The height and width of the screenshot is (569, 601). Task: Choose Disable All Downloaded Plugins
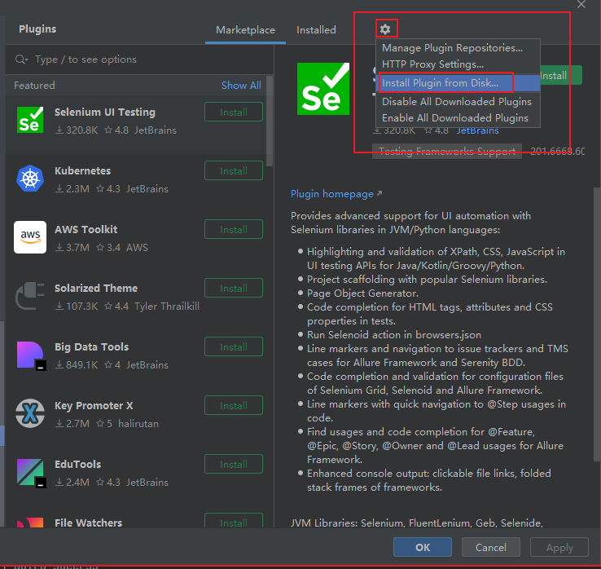click(458, 102)
